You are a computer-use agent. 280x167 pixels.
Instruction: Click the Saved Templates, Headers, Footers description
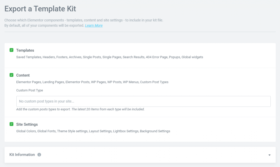[x=110, y=57]
